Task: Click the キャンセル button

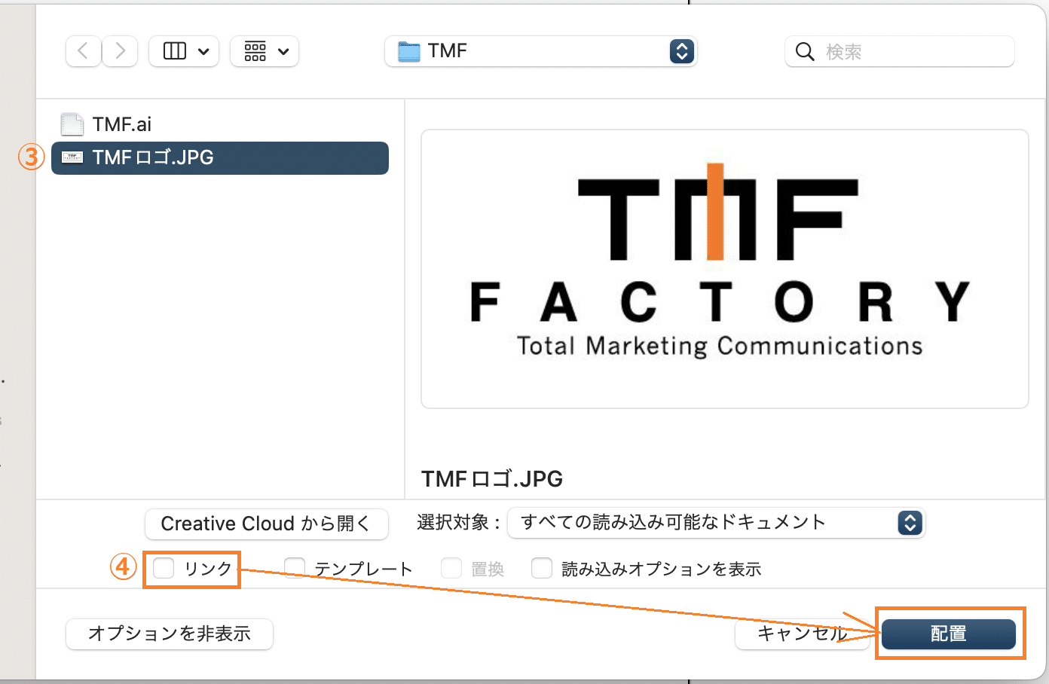Action: point(803,634)
